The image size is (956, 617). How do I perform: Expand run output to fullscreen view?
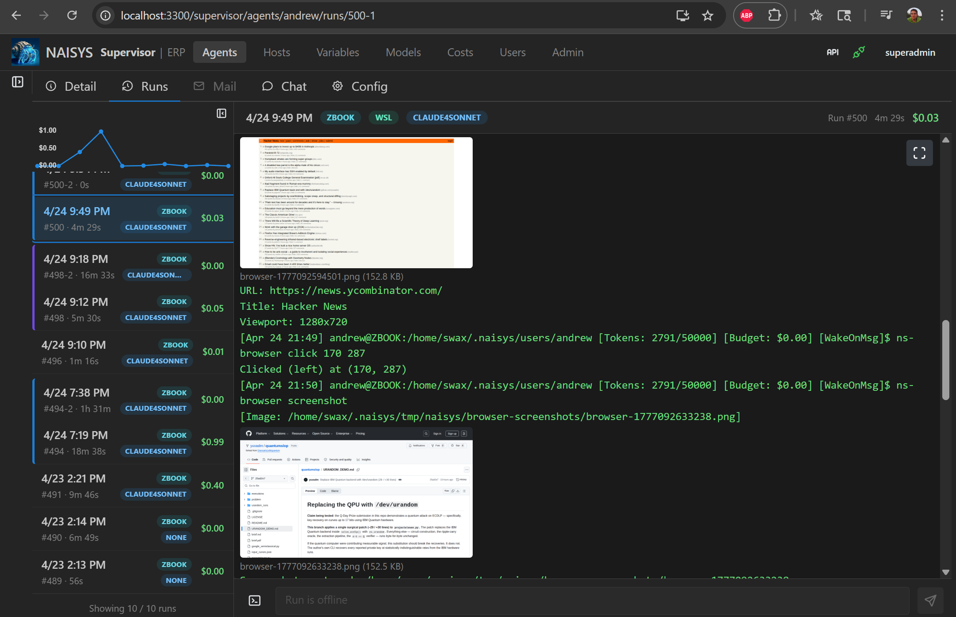pyautogui.click(x=919, y=153)
